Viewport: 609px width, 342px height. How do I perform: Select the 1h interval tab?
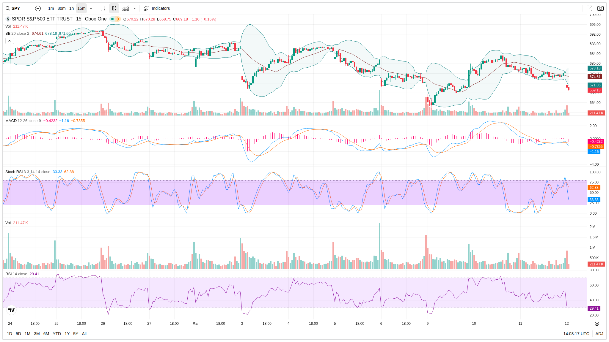71,8
